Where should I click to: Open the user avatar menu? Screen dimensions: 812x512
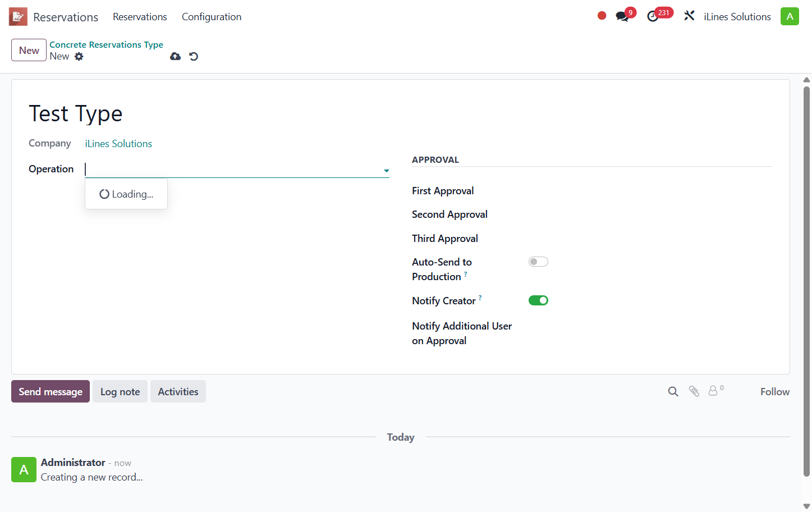click(x=790, y=16)
